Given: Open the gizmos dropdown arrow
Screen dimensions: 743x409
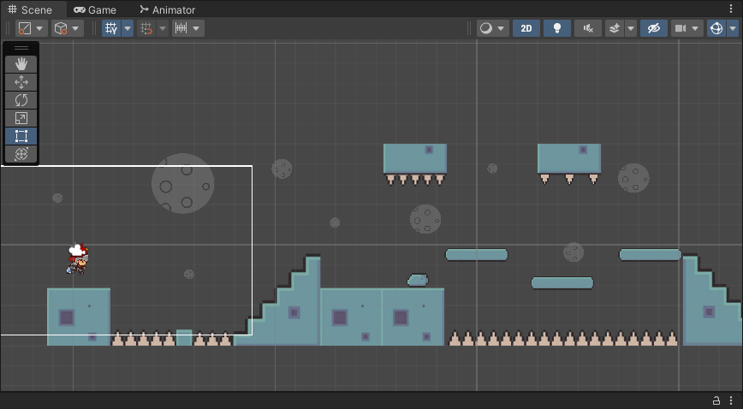Looking at the screenshot, I should coord(733,28).
